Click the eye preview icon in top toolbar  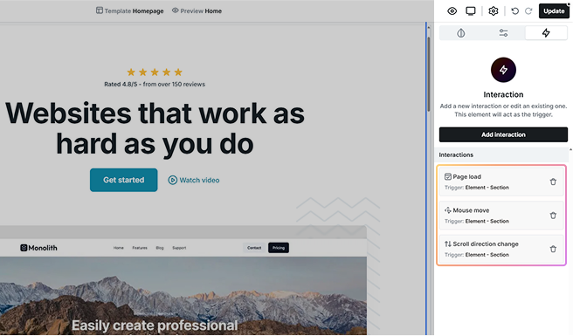[x=452, y=11]
